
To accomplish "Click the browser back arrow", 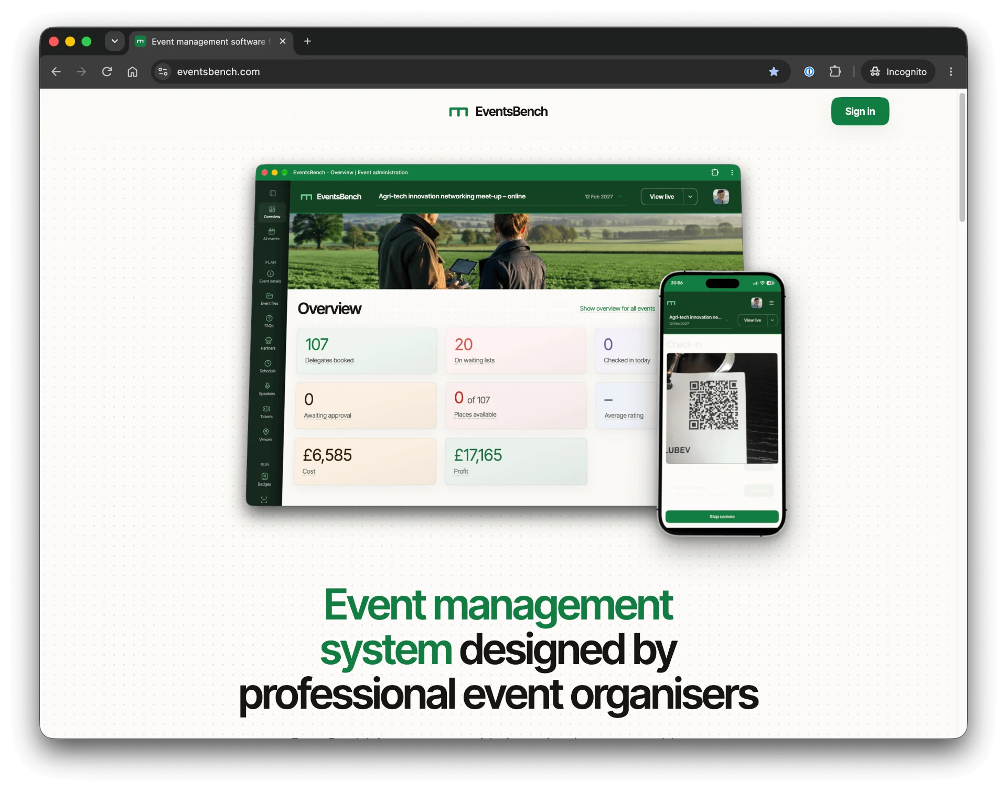I will (56, 72).
